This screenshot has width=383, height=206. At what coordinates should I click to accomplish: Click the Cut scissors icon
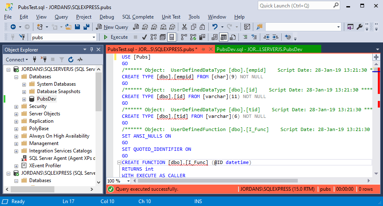(x=184, y=27)
